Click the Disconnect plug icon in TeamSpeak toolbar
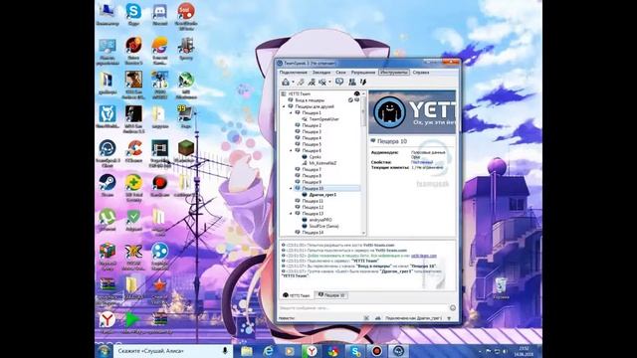 [x=301, y=82]
